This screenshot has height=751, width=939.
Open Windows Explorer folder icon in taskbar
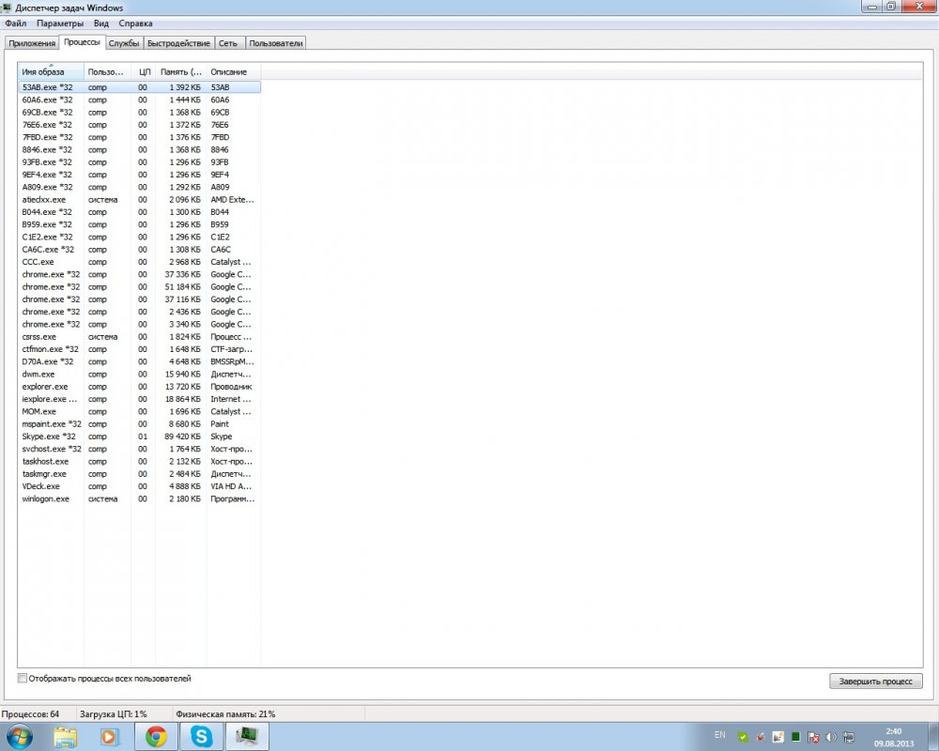pos(65,737)
